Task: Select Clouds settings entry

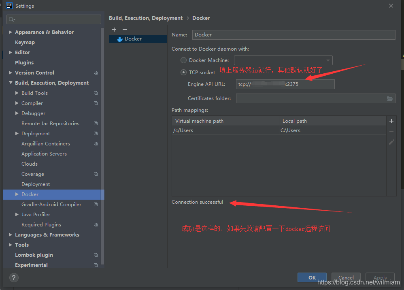Action: tap(30, 164)
